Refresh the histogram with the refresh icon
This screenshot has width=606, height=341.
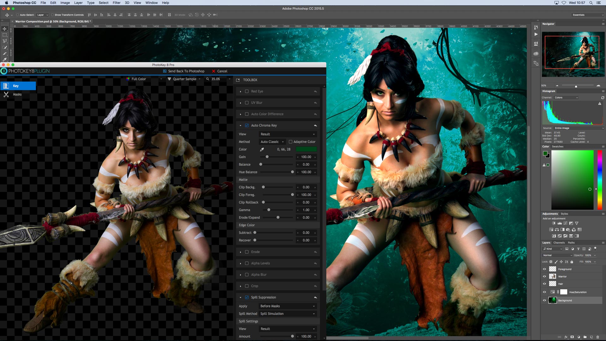coord(603,98)
